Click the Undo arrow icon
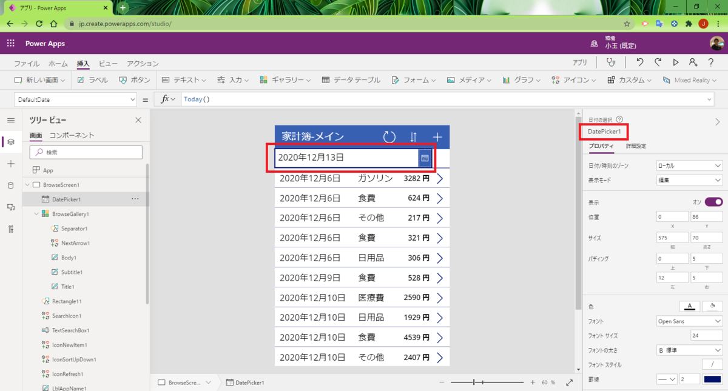Screen dimensions: 728x391 click(x=639, y=62)
